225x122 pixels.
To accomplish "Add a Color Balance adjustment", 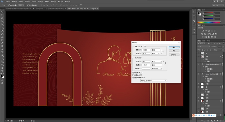I will point(205,34).
